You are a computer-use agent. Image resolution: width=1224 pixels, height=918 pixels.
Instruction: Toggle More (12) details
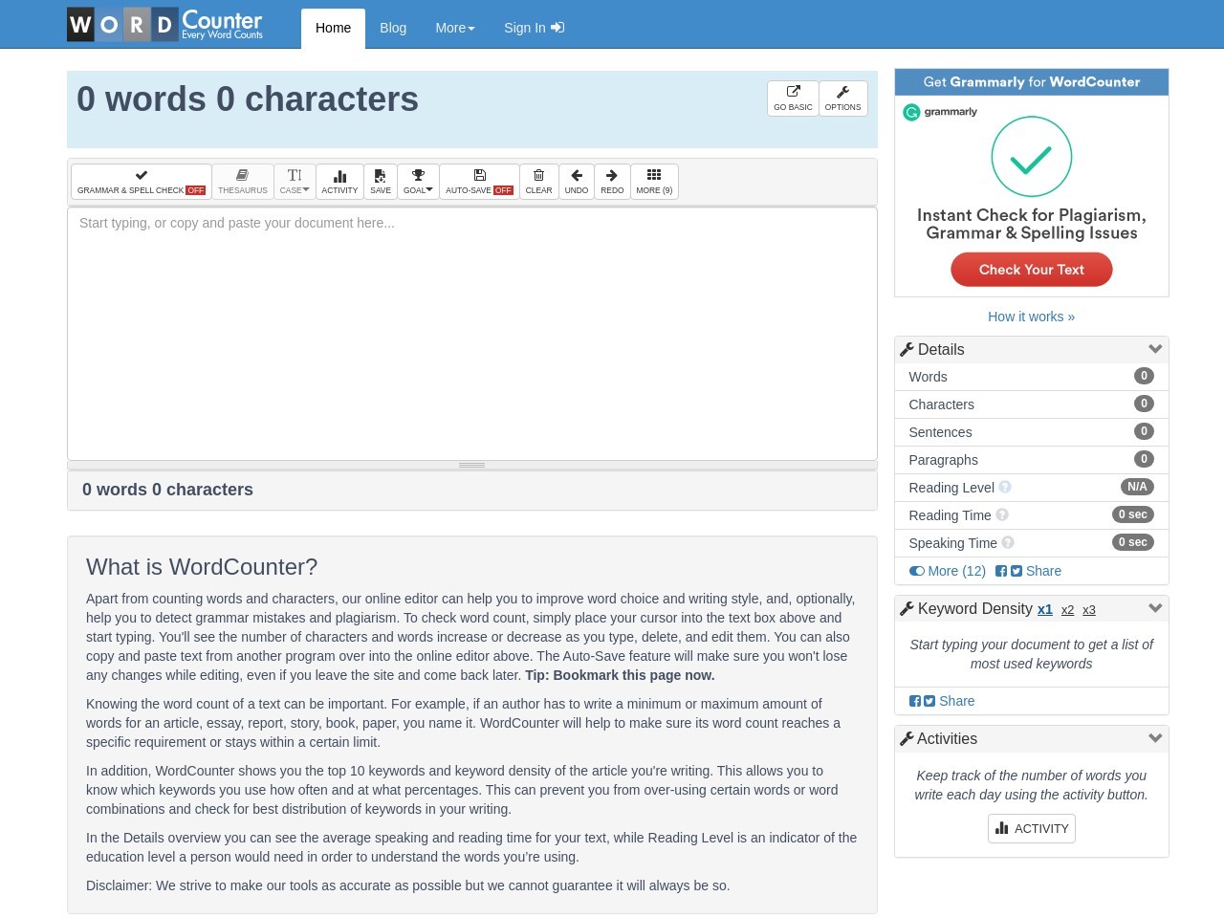[947, 571]
